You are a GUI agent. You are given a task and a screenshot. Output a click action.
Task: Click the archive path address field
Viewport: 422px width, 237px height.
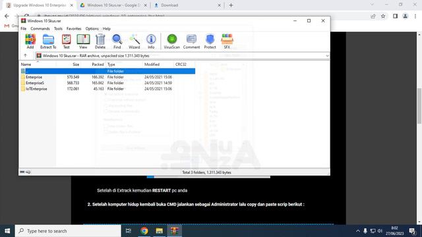[182, 55]
